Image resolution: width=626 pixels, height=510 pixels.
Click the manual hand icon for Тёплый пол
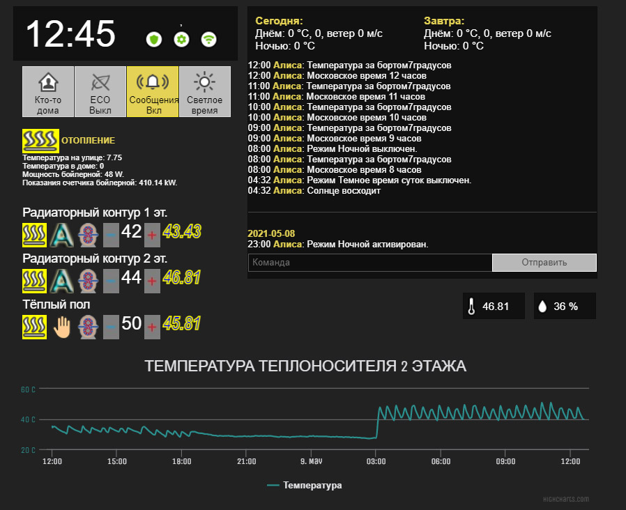(61, 327)
